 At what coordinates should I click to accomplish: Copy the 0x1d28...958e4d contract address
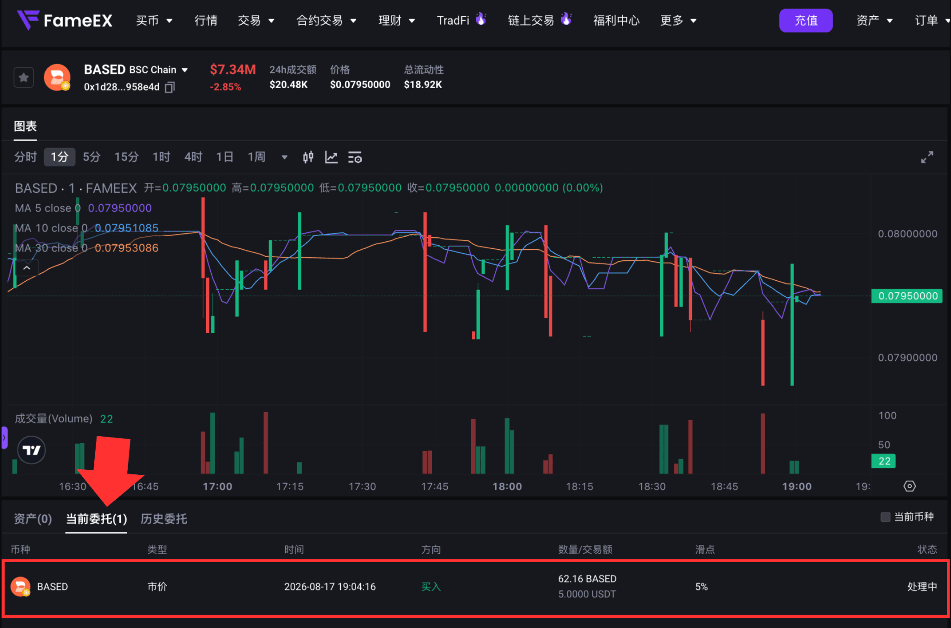[x=170, y=87]
